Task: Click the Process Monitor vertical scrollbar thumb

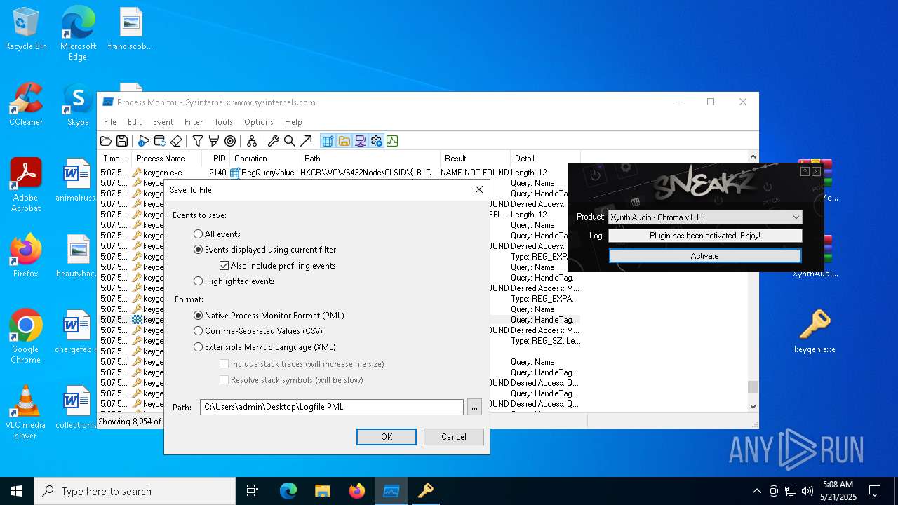Action: click(x=753, y=386)
